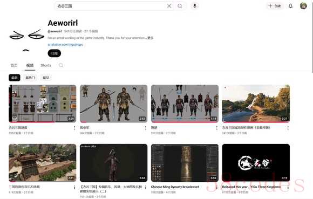Expand the channel description via 更多

tap(151, 38)
